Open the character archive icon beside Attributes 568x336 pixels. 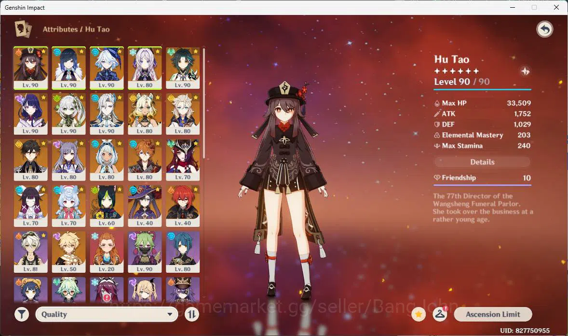click(23, 29)
